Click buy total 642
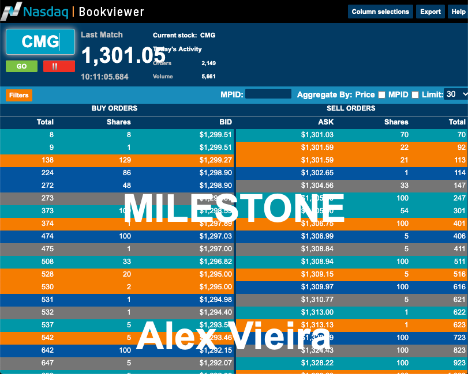This screenshot has width=468, height=374. click(x=47, y=350)
